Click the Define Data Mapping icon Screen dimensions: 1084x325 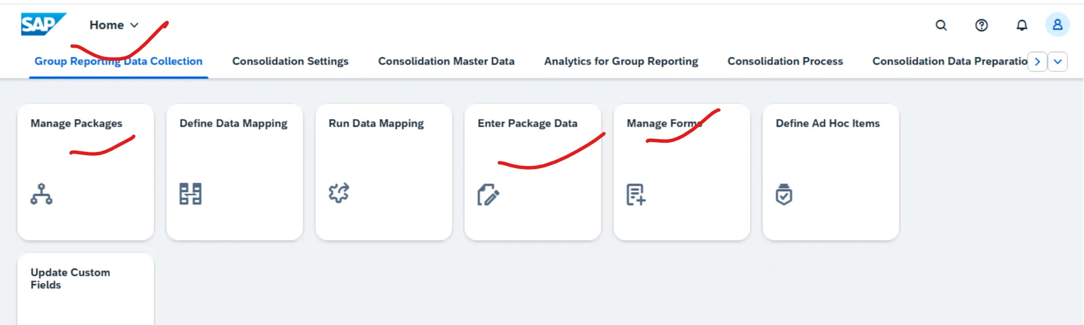pyautogui.click(x=190, y=194)
